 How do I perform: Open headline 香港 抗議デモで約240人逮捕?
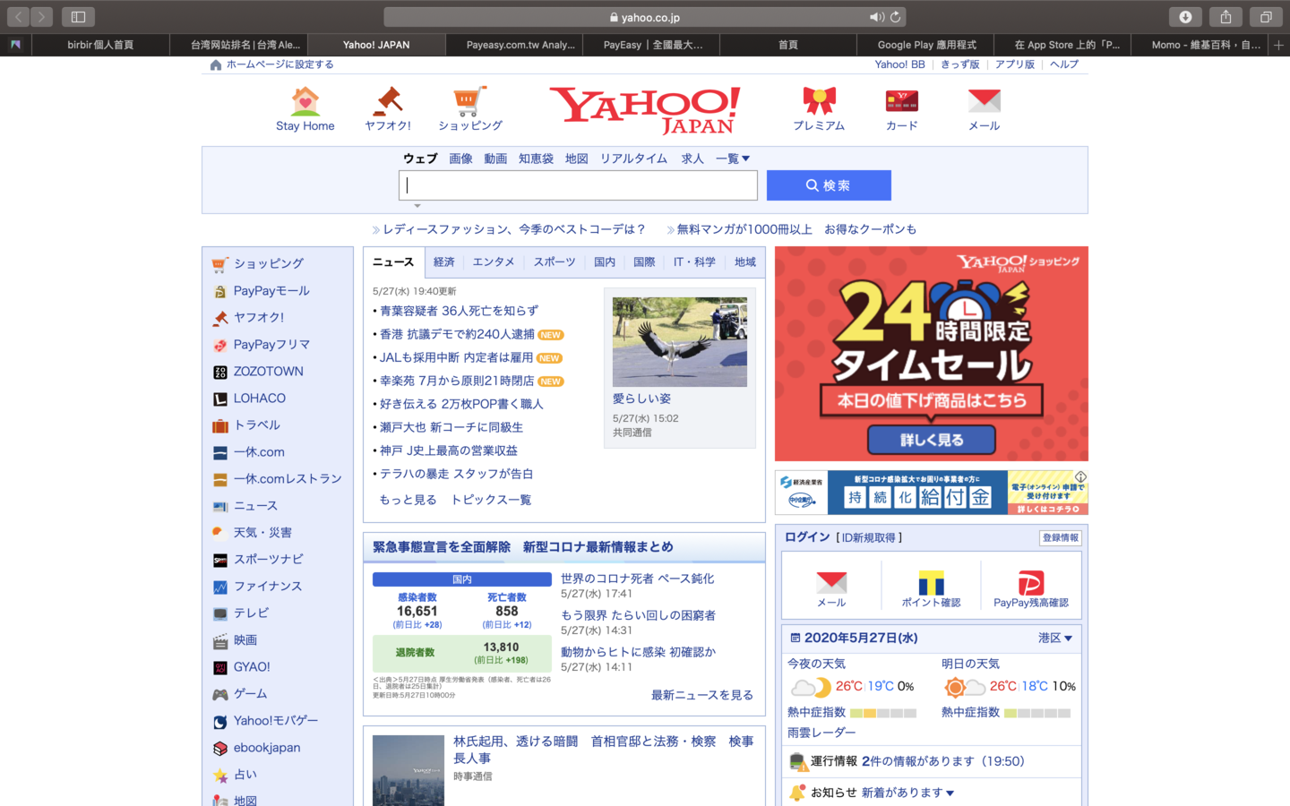(x=457, y=334)
